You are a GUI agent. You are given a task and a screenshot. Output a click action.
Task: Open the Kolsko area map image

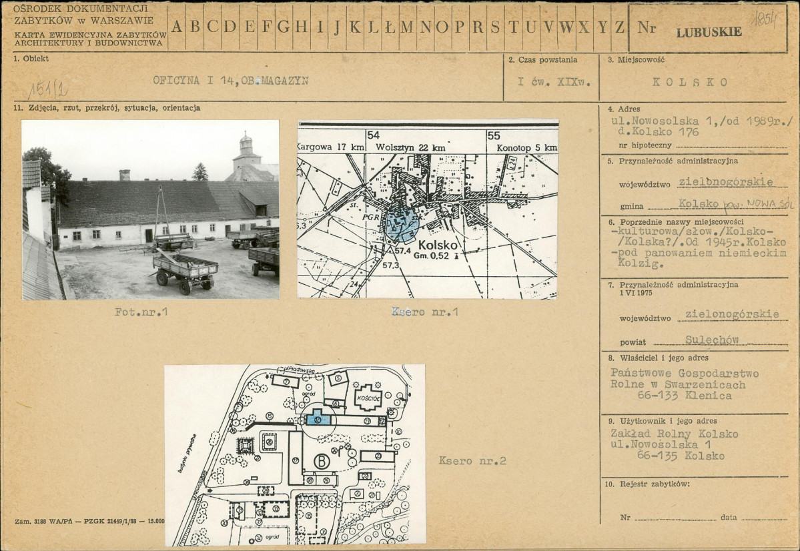[x=427, y=209]
